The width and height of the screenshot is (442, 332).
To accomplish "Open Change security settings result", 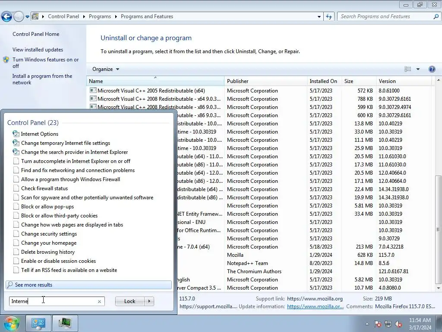I will point(49,234).
